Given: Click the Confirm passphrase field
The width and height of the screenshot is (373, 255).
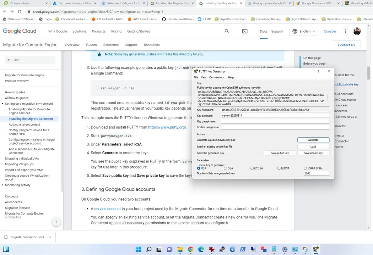Looking at the screenshot, I should [x=275, y=127].
